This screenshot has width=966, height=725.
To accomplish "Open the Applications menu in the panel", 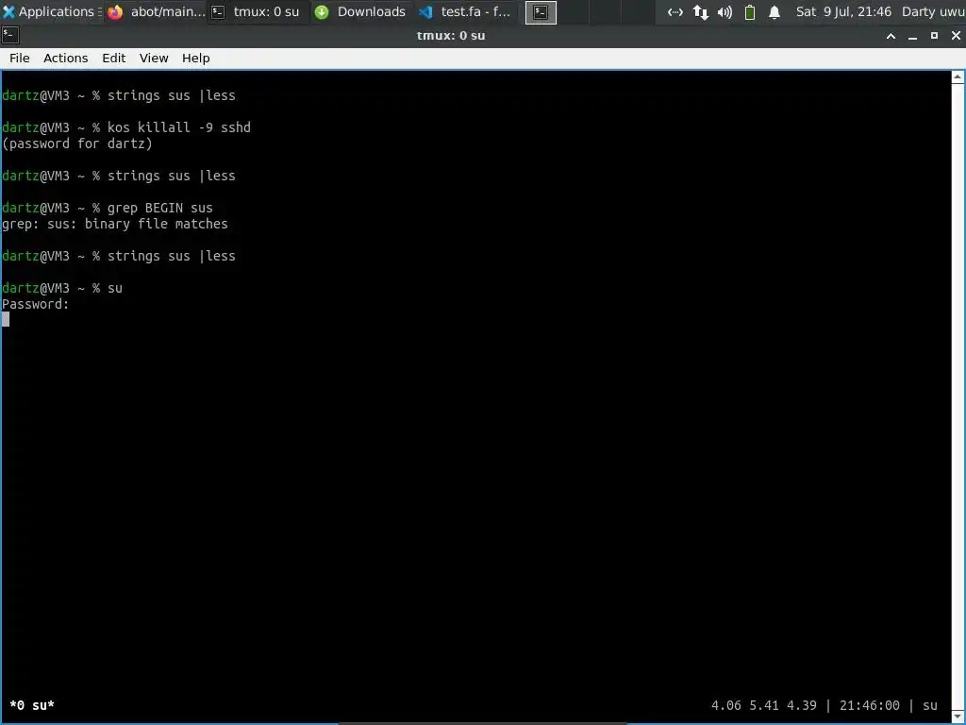I will click(52, 11).
